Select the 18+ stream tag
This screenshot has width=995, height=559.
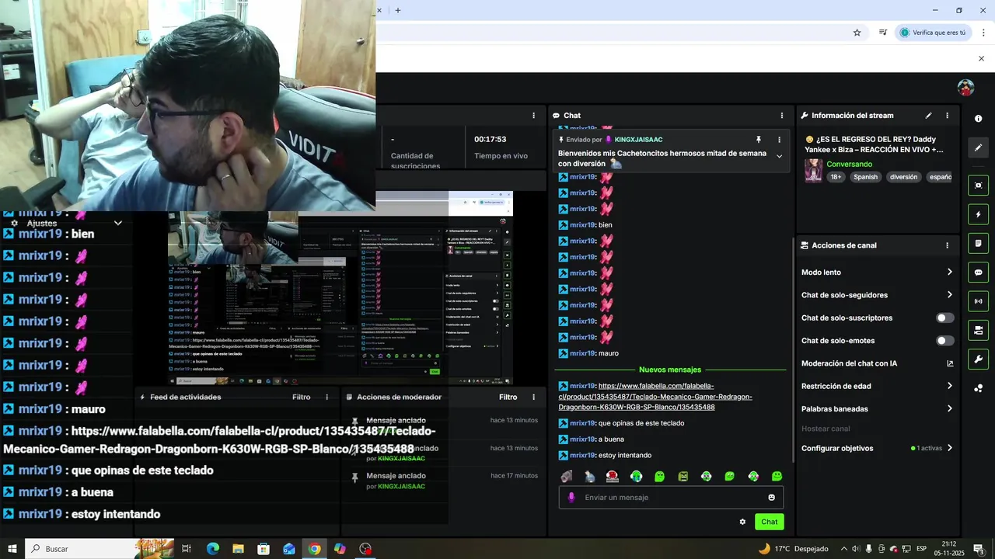836,177
